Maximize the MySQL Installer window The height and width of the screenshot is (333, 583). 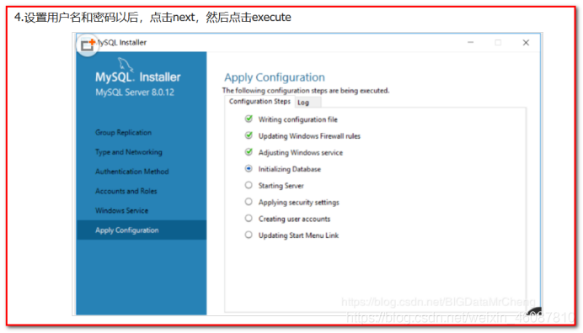[x=498, y=43]
